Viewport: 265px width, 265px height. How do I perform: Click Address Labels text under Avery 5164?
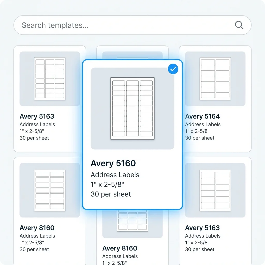pyautogui.click(x=203, y=124)
